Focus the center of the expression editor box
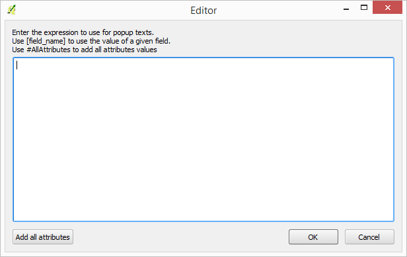 pyautogui.click(x=203, y=139)
